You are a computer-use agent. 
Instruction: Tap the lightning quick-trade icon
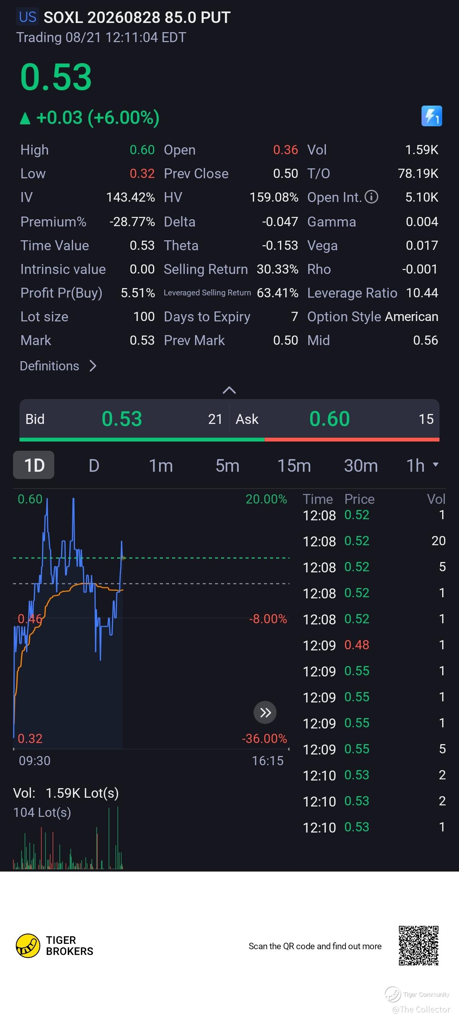coord(431,116)
